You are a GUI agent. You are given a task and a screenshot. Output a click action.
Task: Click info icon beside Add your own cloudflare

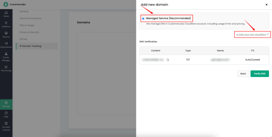(268, 34)
